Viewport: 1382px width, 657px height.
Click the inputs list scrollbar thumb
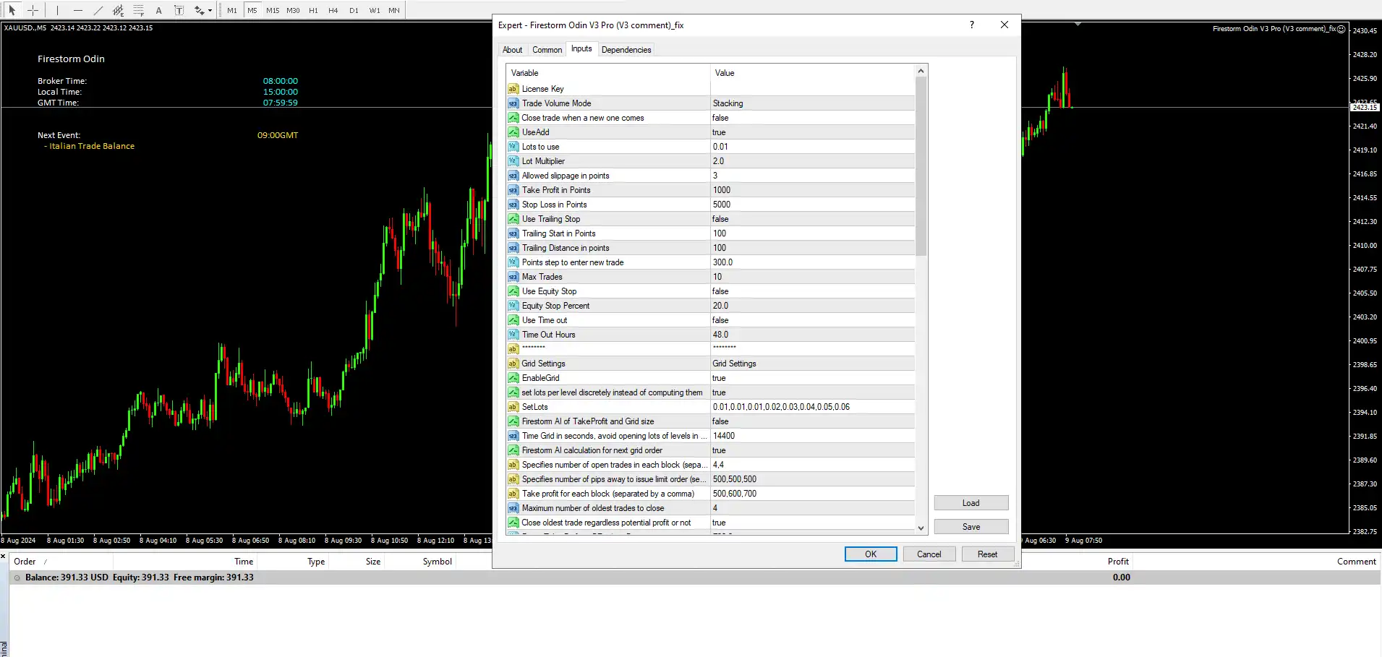point(921,166)
